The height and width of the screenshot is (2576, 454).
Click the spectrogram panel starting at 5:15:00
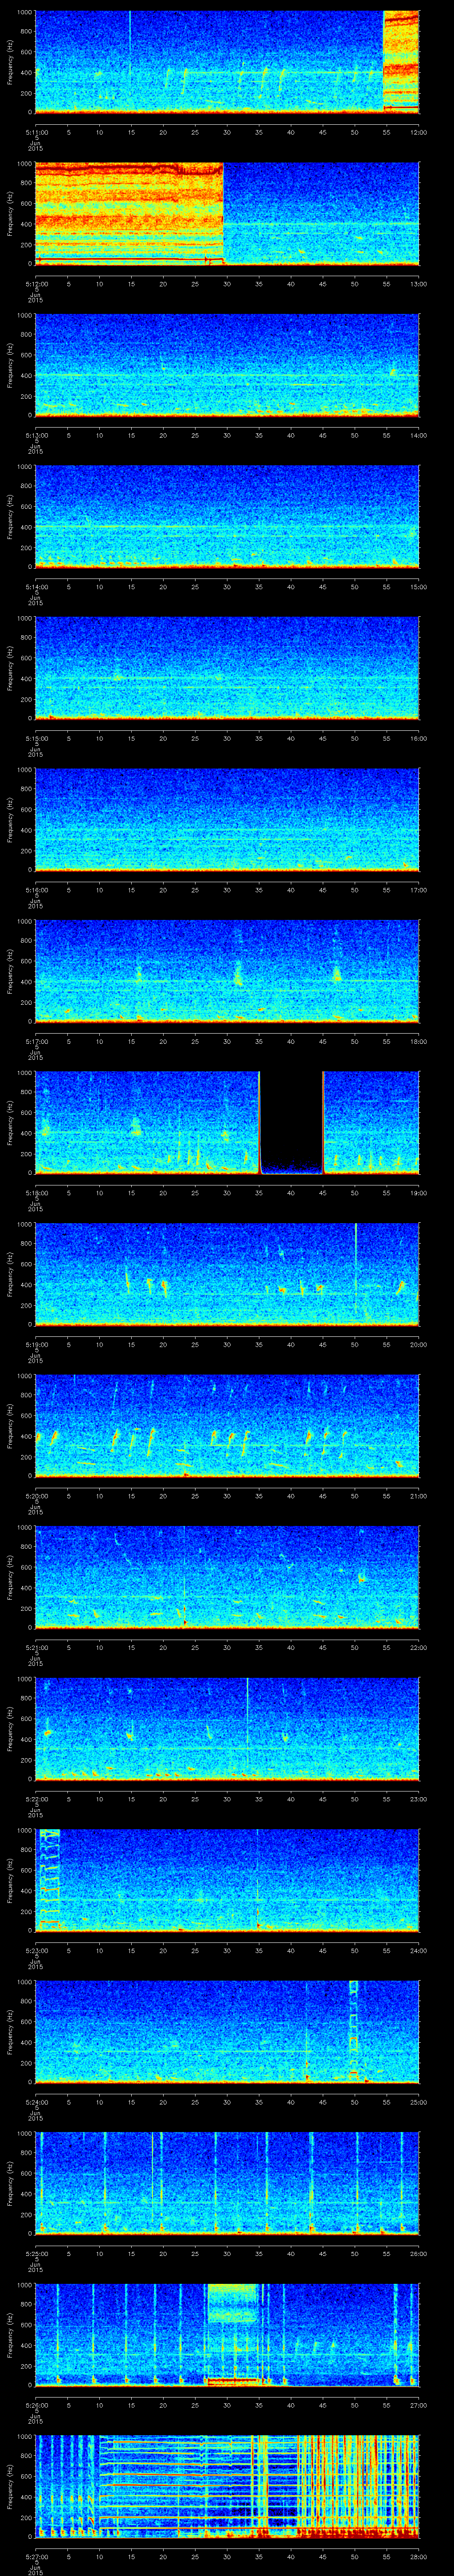[x=227, y=668]
